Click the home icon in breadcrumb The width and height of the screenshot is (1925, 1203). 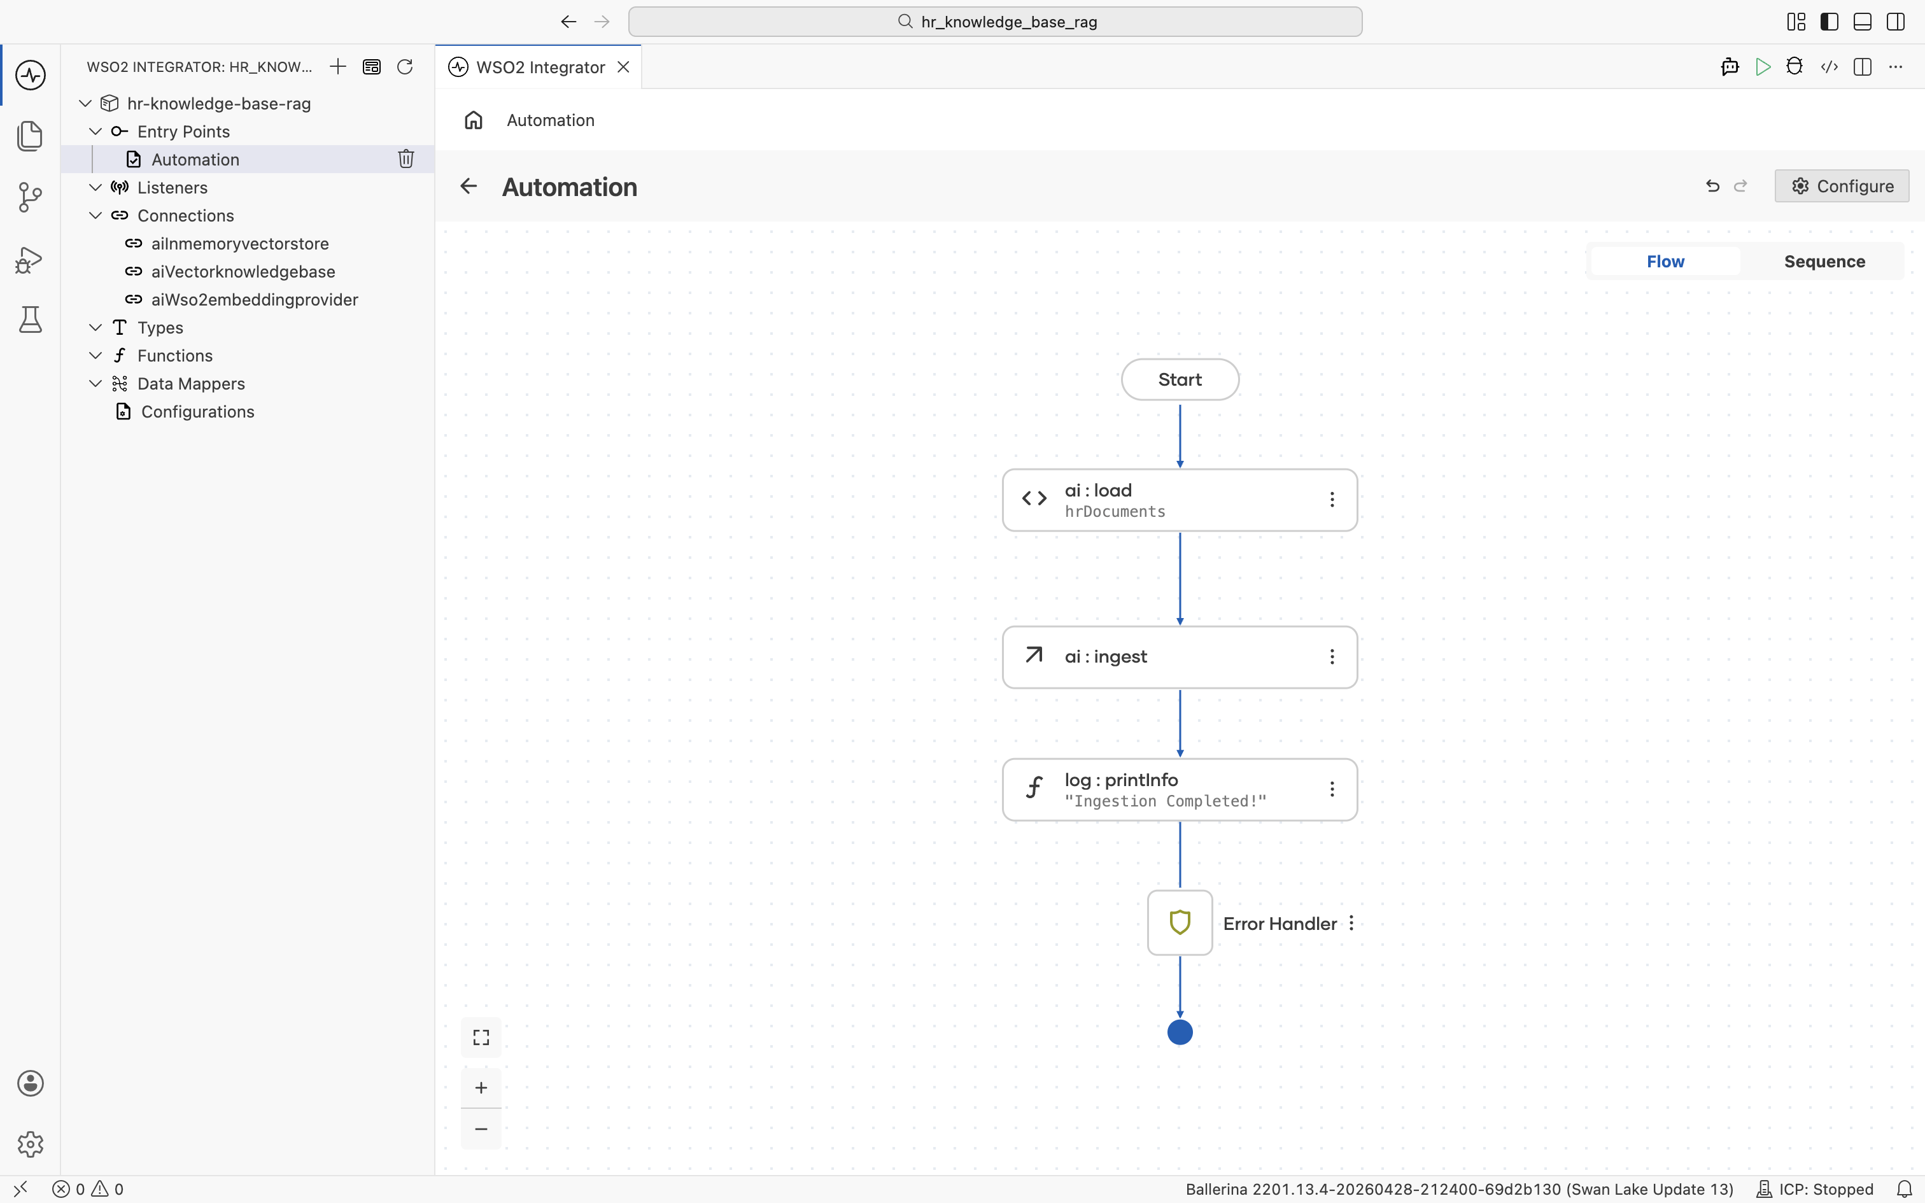click(x=474, y=120)
